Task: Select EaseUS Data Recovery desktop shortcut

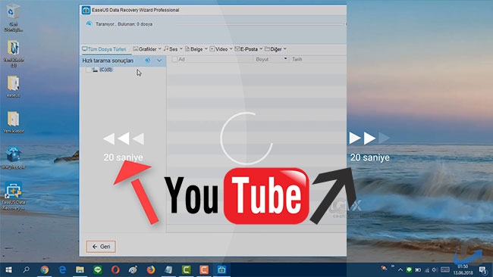Action: pos(13,196)
